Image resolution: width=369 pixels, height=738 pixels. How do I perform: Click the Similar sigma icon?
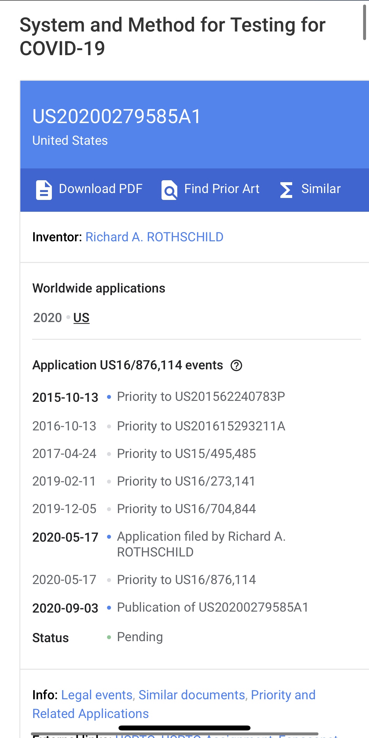tap(286, 190)
